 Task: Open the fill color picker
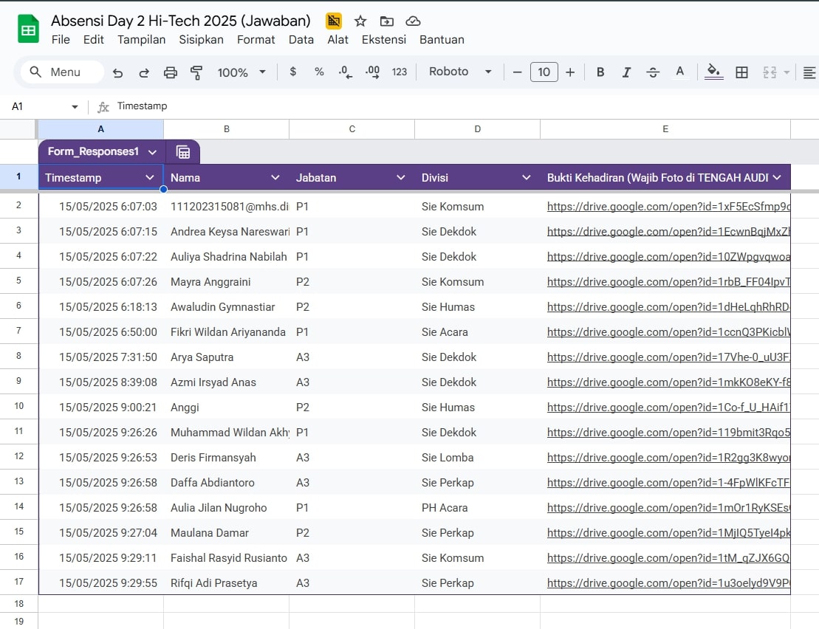tap(713, 72)
